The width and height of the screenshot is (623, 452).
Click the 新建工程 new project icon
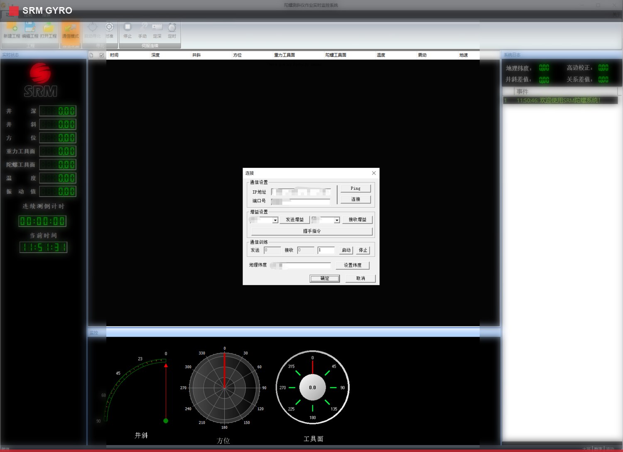[12, 30]
